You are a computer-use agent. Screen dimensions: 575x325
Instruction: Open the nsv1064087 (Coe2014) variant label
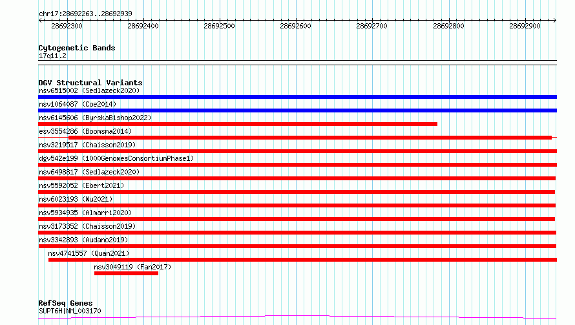78,104
